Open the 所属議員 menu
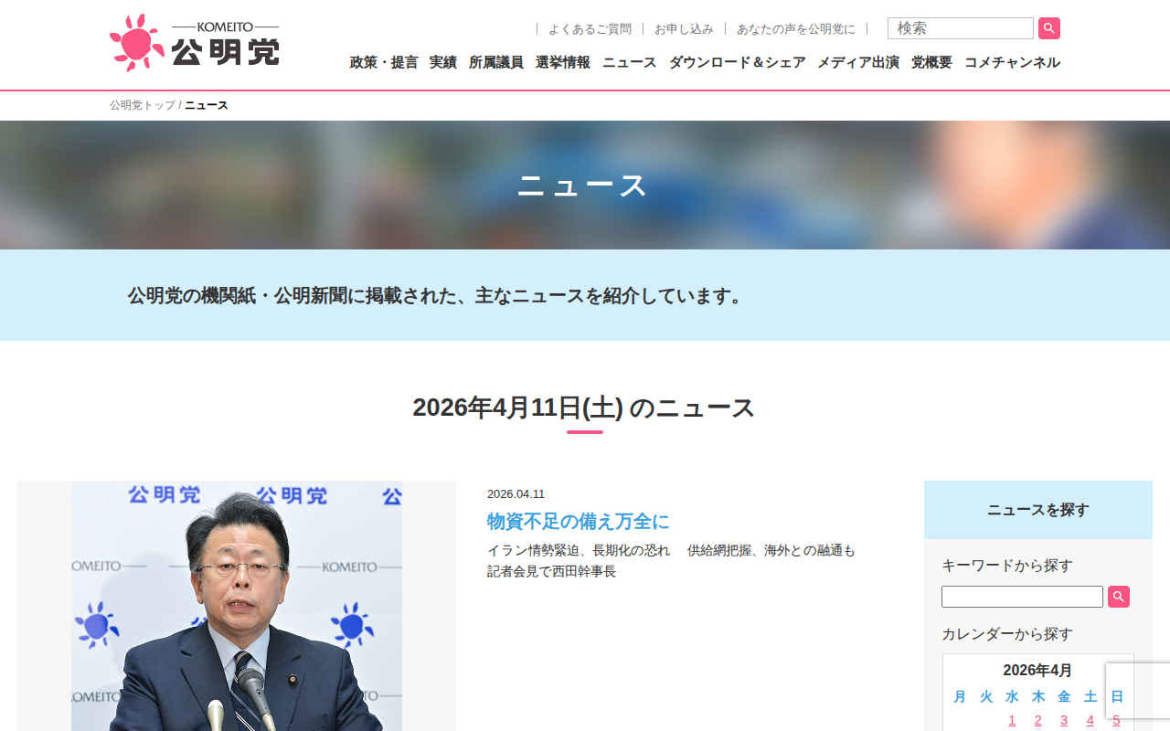The width and height of the screenshot is (1170, 731). point(496,62)
